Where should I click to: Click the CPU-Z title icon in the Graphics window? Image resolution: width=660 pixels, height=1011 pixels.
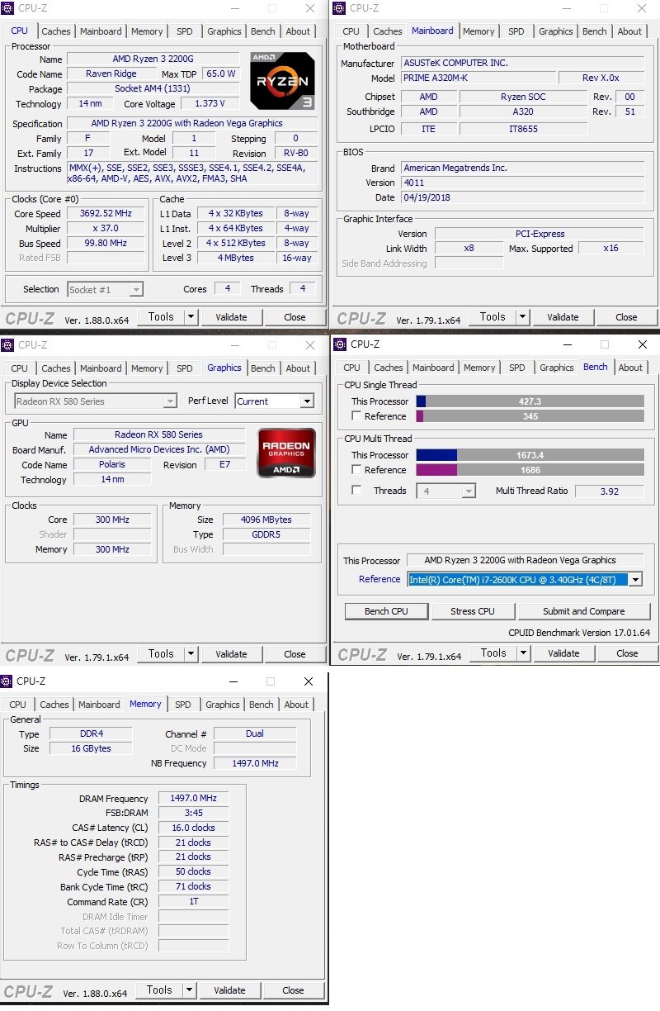click(x=7, y=345)
